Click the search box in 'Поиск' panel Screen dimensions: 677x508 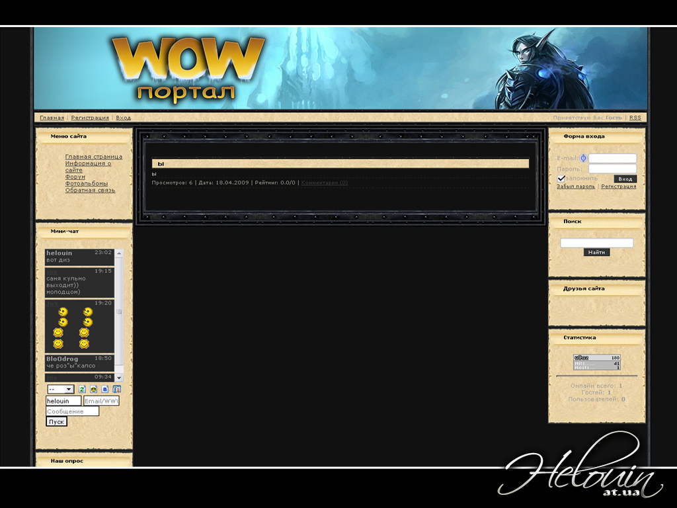coord(597,243)
